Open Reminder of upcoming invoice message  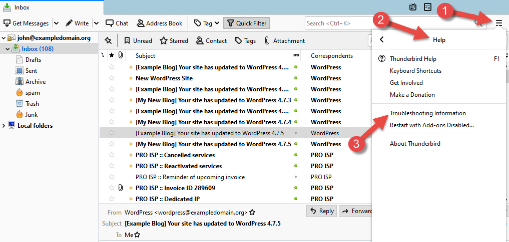[x=190, y=177]
